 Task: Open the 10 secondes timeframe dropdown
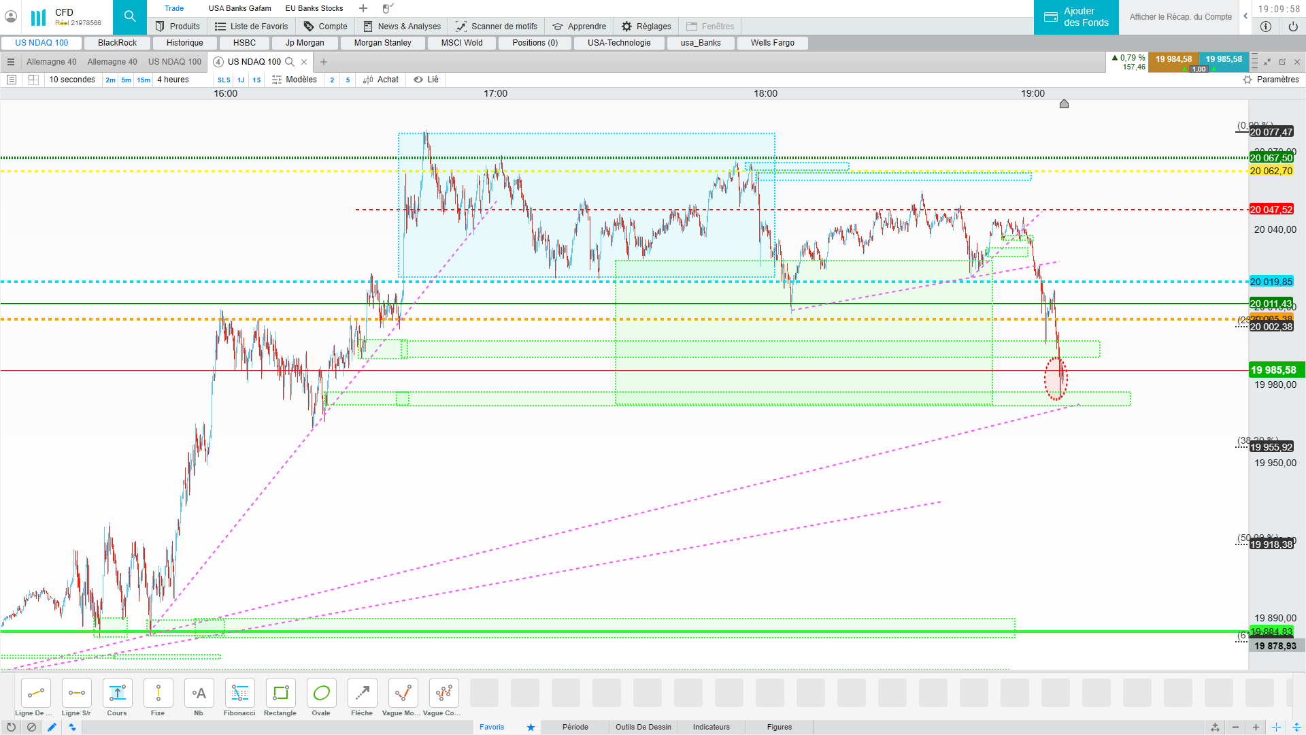click(72, 80)
